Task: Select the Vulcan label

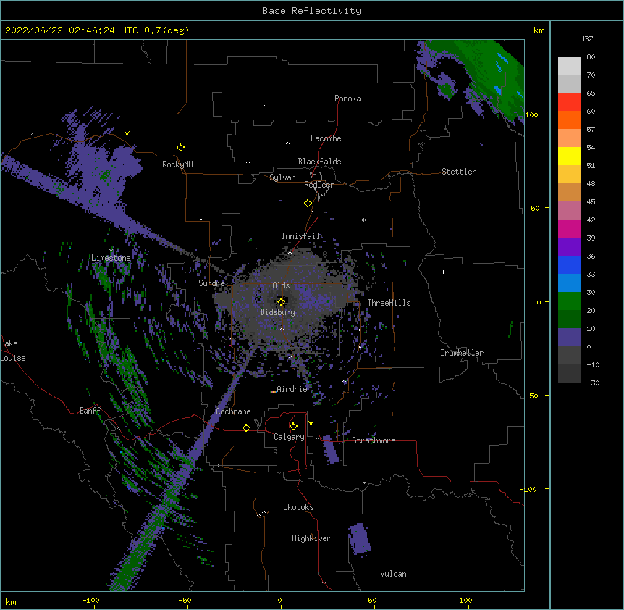Action: click(x=393, y=574)
